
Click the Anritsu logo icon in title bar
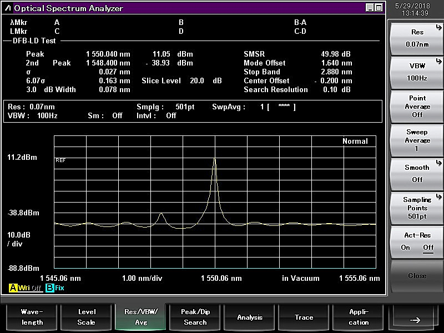(x=8, y=8)
